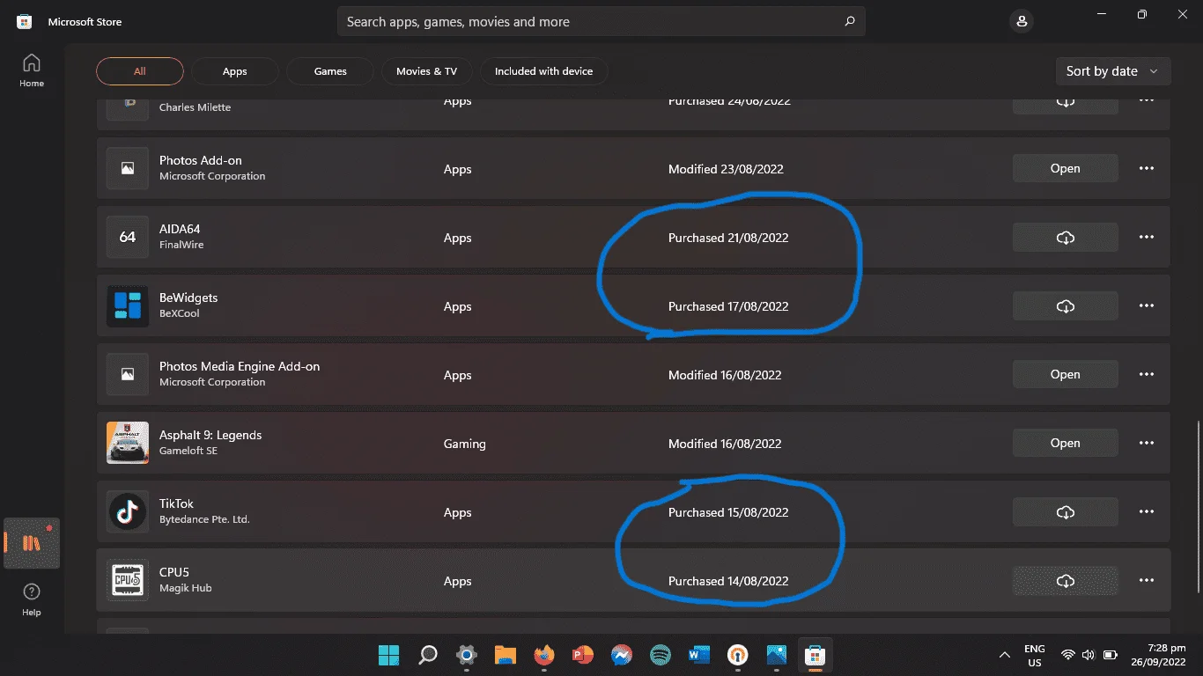Launch Spotify from the taskbar
Image resolution: width=1203 pixels, height=676 pixels.
660,655
